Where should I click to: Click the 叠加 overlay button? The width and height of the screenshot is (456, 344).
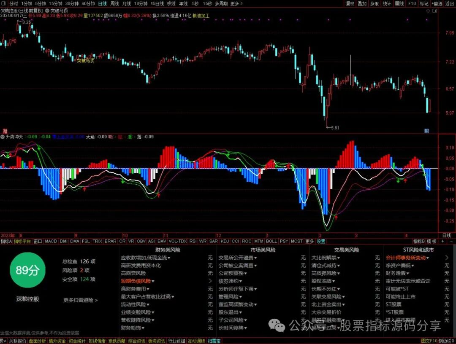tap(362, 3)
